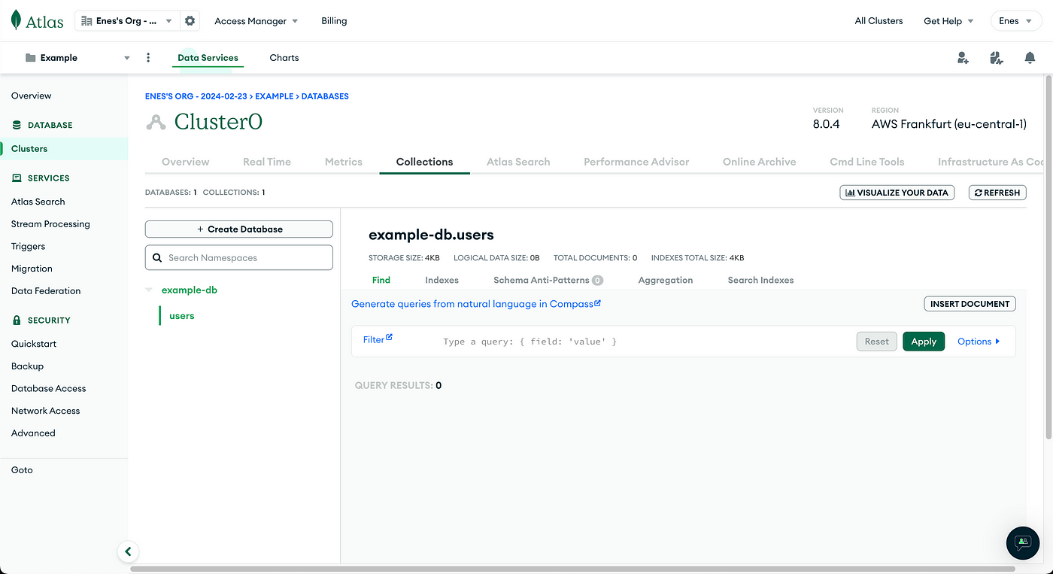
Task: Click the search magnifier in Search Namespaces
Action: [157, 258]
